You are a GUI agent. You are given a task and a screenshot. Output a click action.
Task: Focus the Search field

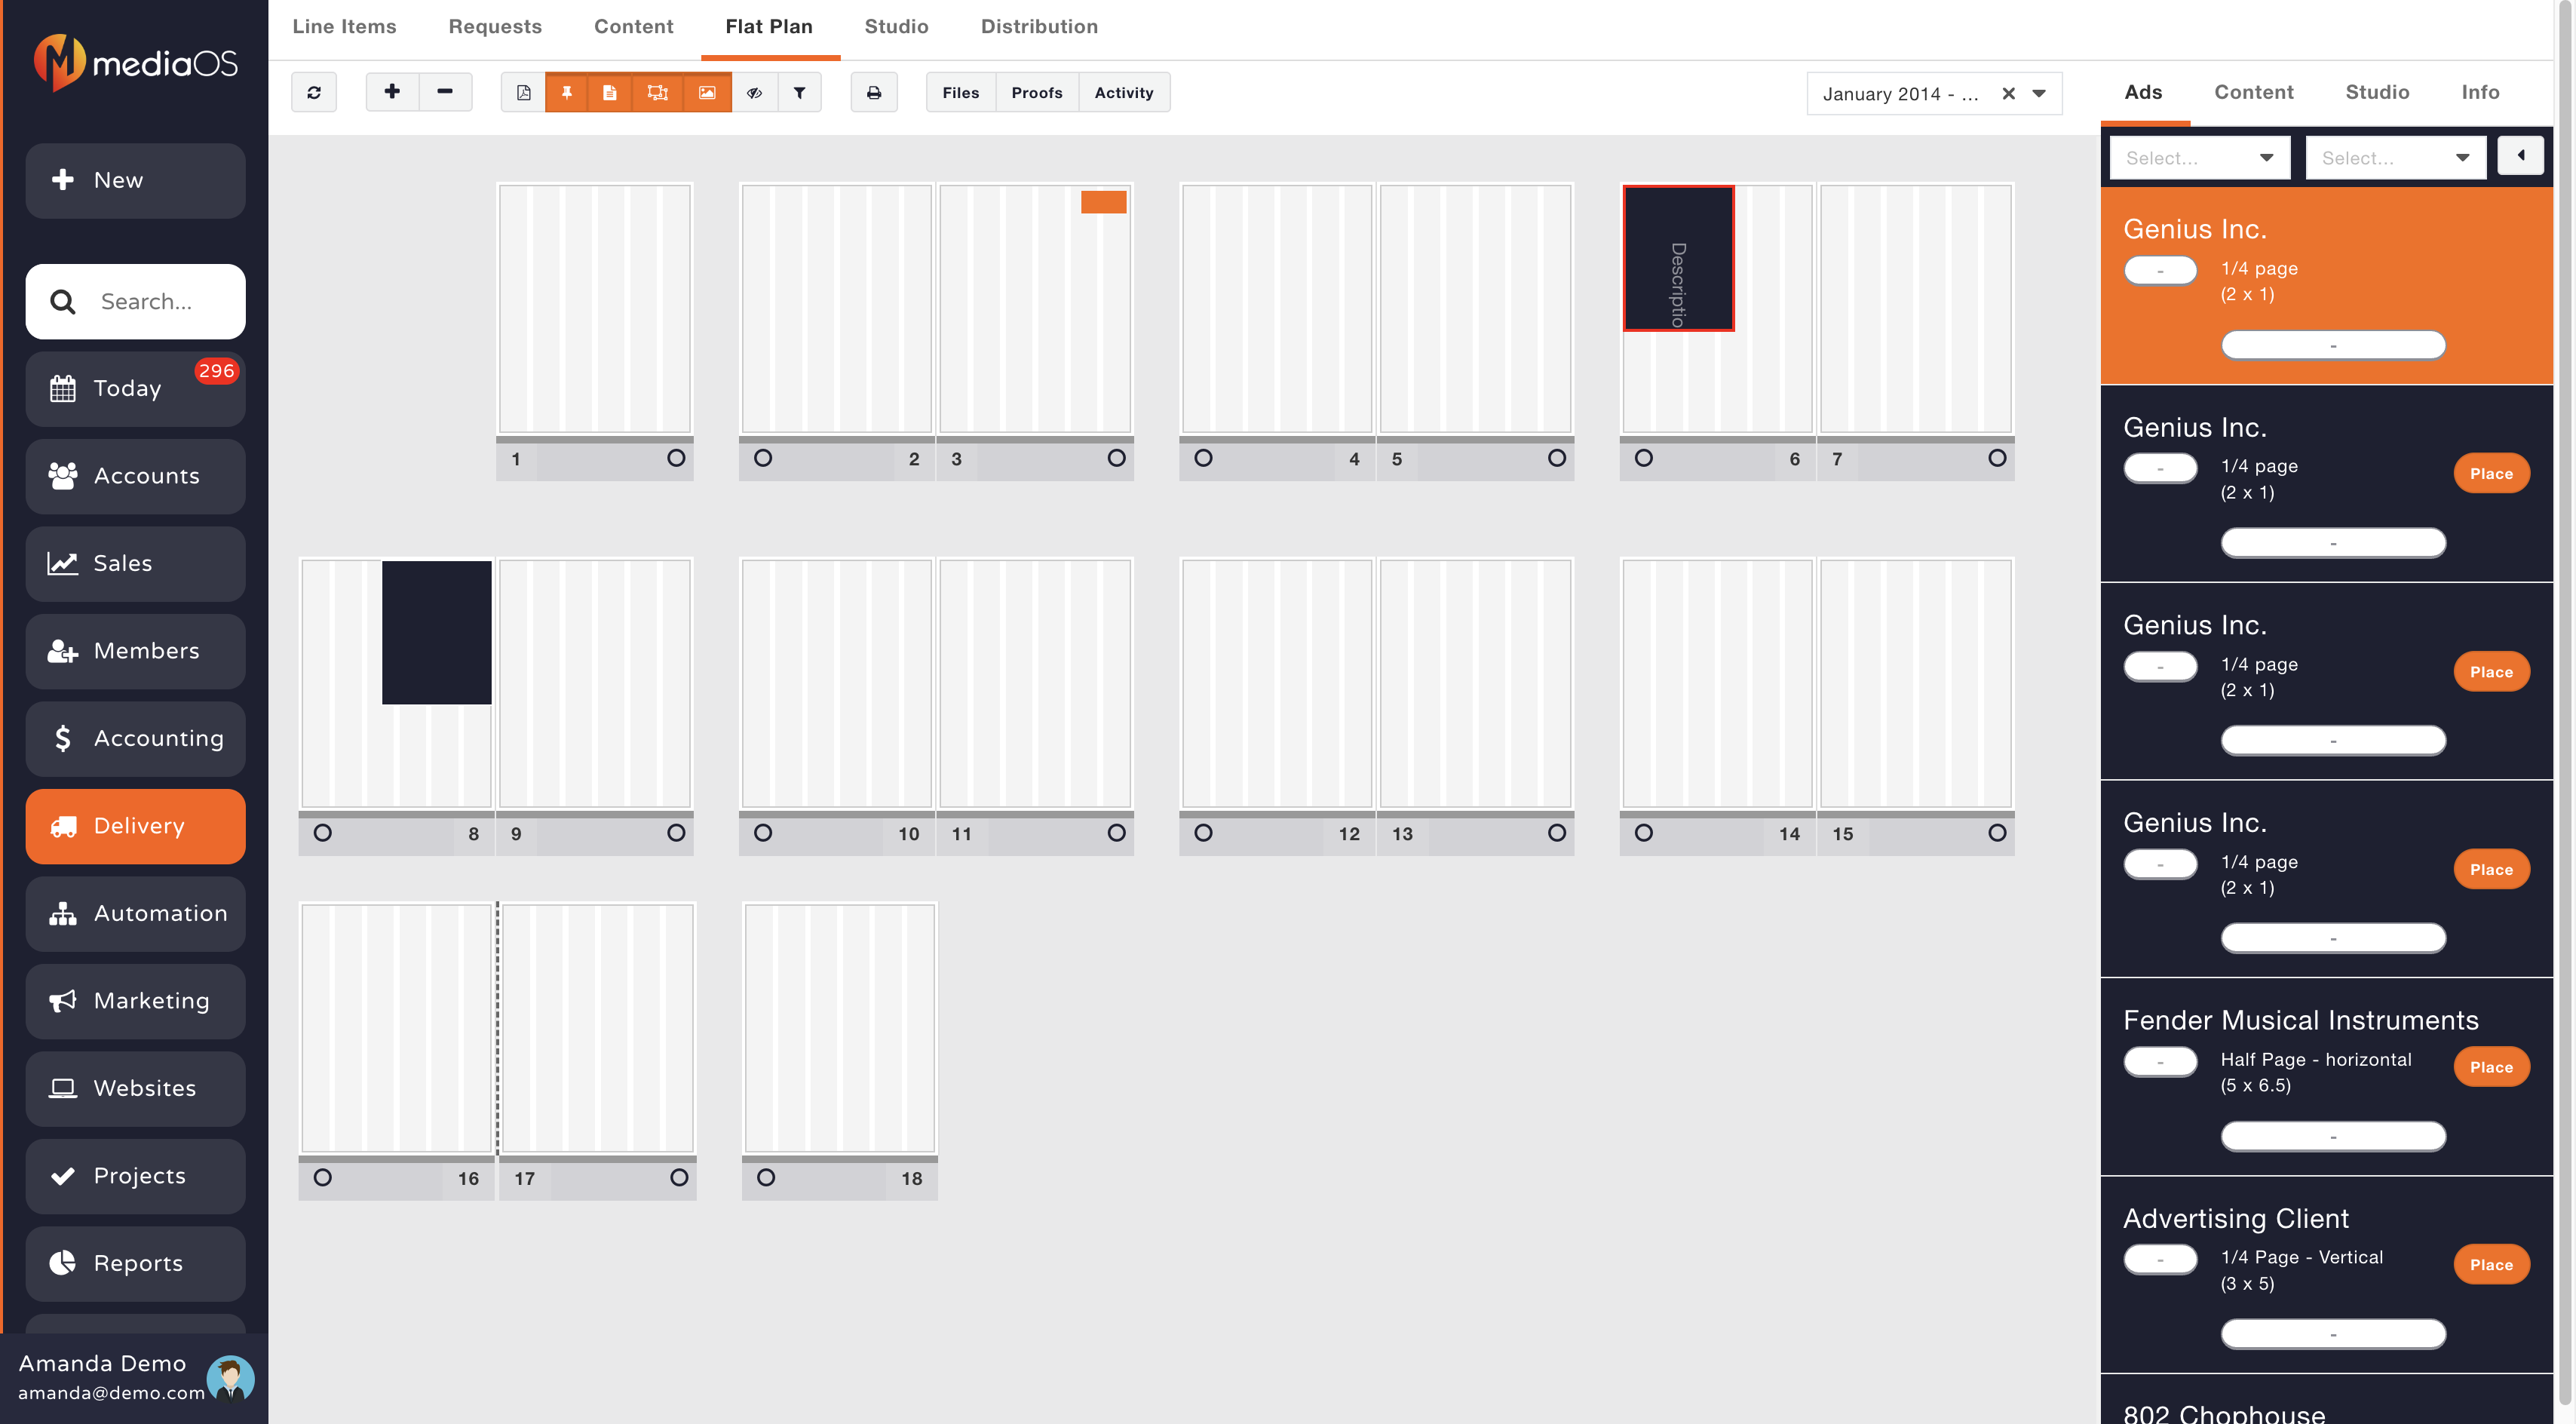point(135,301)
